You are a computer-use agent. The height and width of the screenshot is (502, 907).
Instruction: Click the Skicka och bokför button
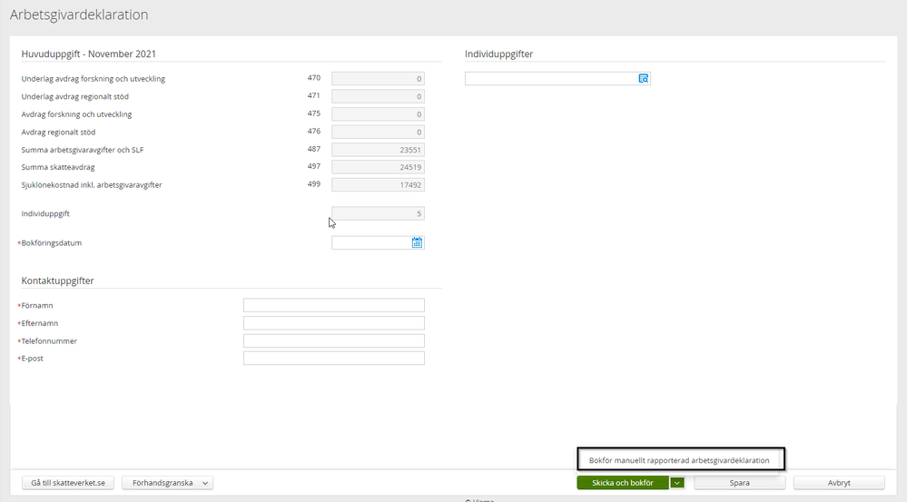(x=622, y=483)
